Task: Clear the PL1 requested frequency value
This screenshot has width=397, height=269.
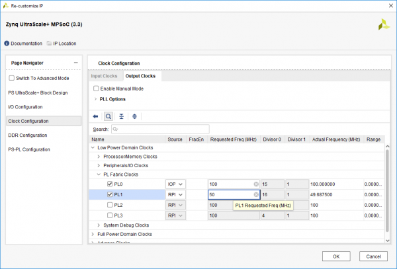Action: [x=255, y=195]
